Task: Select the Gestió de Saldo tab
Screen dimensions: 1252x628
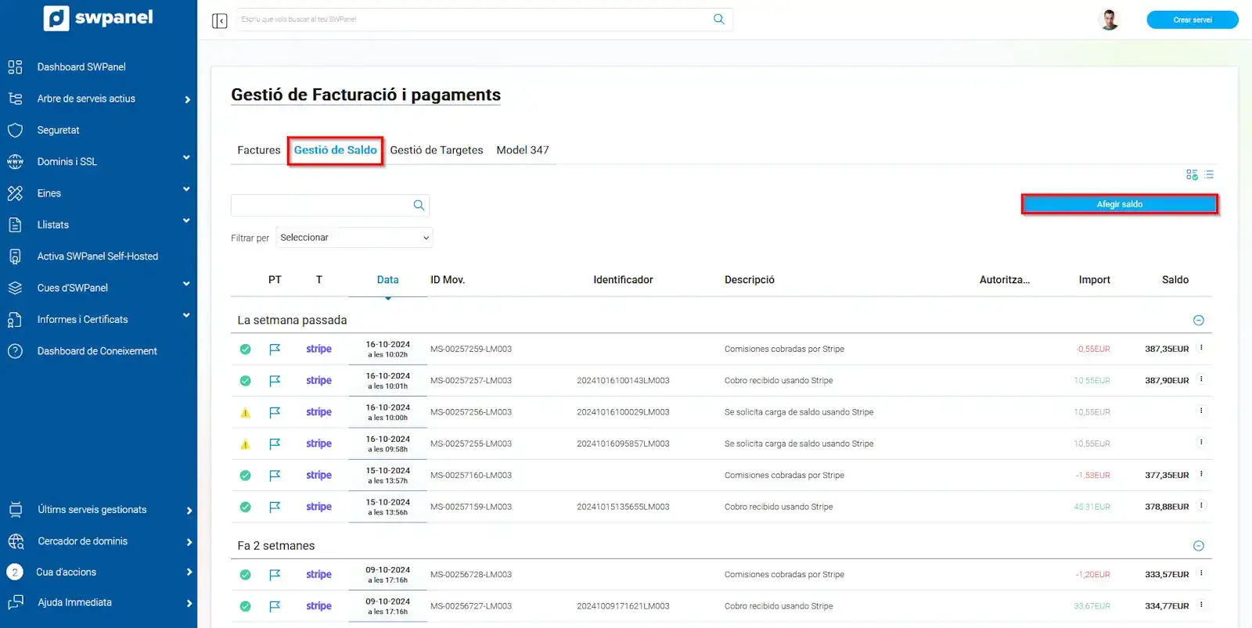Action: click(336, 150)
